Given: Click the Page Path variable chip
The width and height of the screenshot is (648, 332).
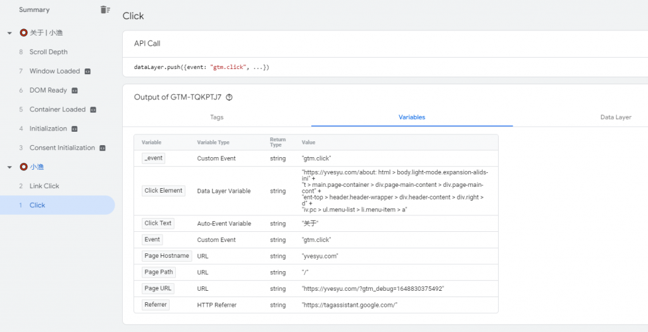Looking at the screenshot, I should pos(159,272).
